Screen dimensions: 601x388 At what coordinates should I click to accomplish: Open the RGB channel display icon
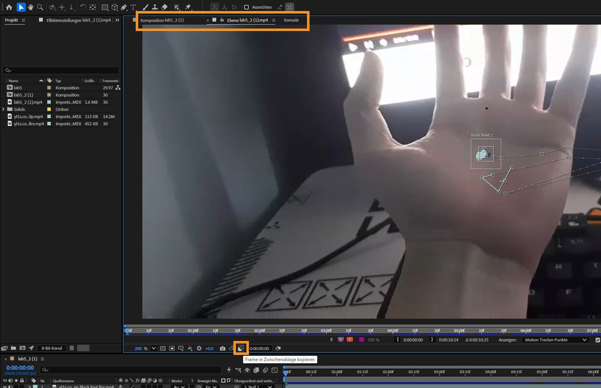(190, 348)
